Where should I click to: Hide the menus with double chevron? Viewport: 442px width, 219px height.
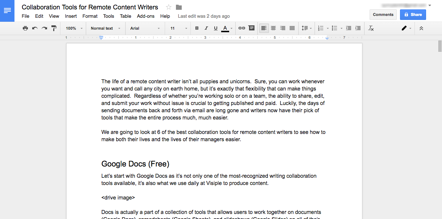point(421,28)
